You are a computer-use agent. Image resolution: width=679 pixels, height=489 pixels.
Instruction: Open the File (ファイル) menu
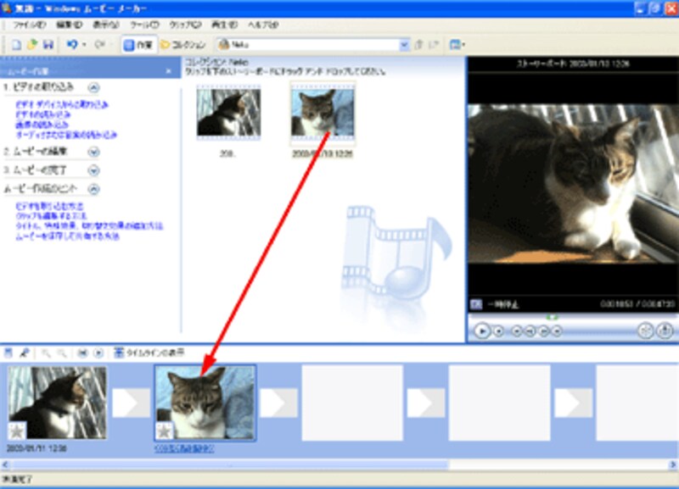click(30, 25)
